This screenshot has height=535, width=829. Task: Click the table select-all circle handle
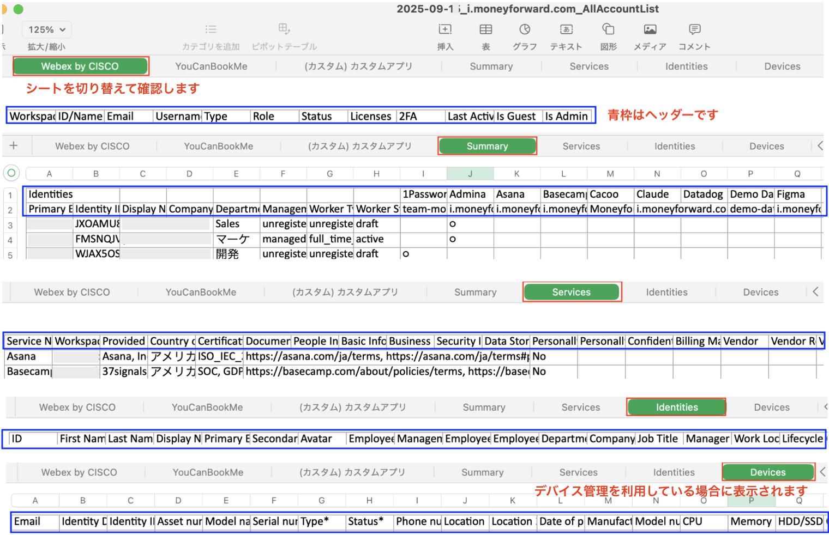(x=11, y=173)
